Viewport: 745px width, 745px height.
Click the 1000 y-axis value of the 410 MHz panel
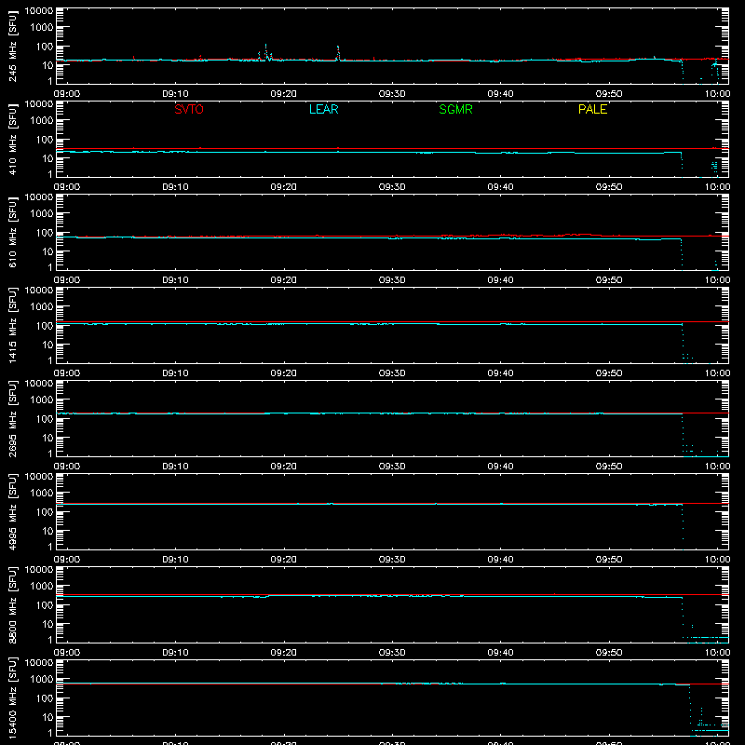coord(42,121)
